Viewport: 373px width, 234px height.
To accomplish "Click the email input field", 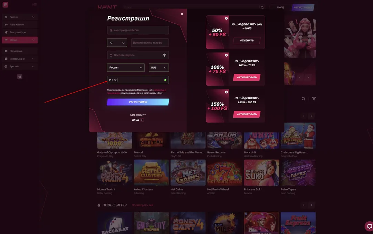I will point(138,30).
